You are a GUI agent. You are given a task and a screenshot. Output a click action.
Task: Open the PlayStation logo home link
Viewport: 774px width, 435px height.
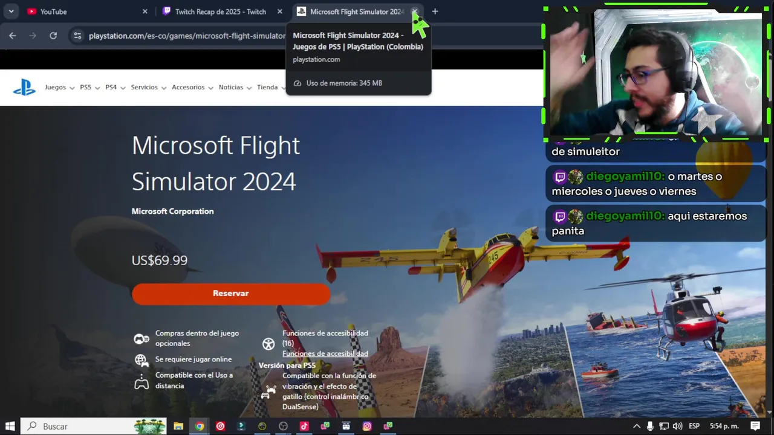[24, 88]
